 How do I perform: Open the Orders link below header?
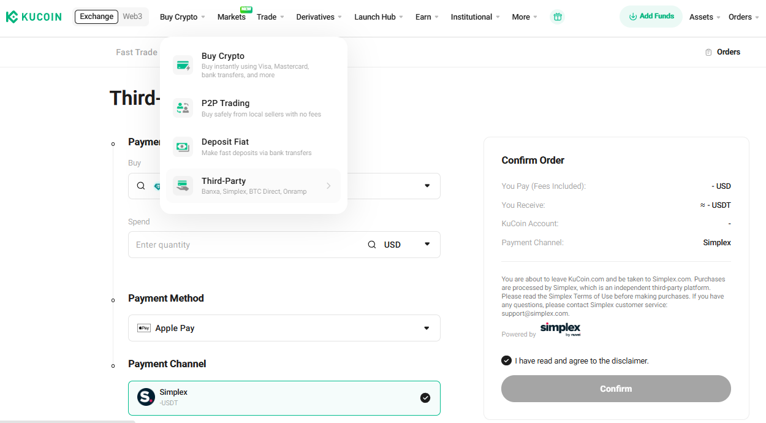pyautogui.click(x=722, y=52)
